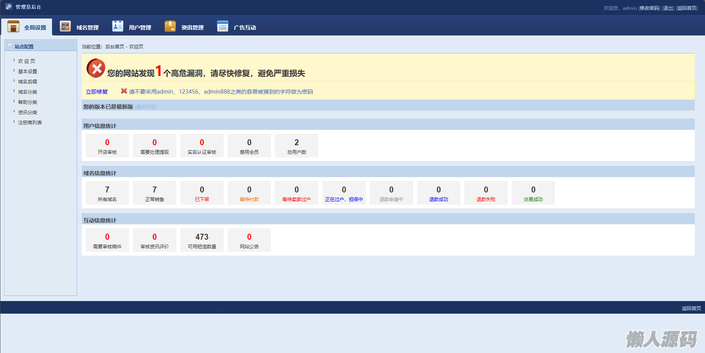Switch to the 广告互动 tab
705x353 pixels.
[245, 28]
